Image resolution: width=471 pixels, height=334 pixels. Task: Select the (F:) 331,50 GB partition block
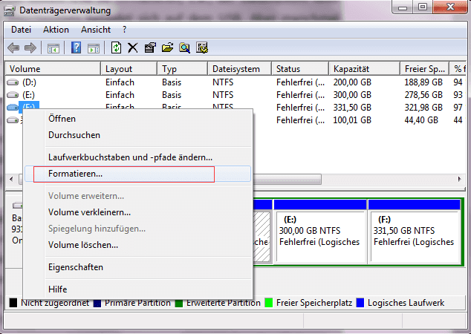pos(415,232)
